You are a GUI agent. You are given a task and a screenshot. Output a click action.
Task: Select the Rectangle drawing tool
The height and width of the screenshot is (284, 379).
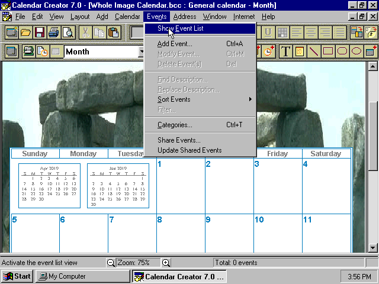[x=328, y=51]
